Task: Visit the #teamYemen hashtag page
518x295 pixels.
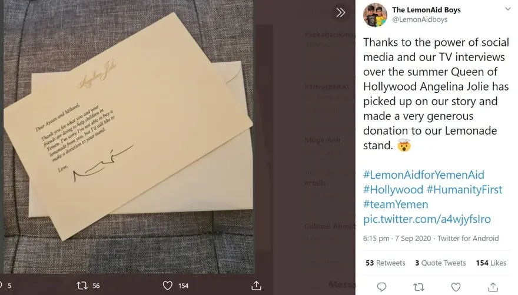Action: coord(396,205)
